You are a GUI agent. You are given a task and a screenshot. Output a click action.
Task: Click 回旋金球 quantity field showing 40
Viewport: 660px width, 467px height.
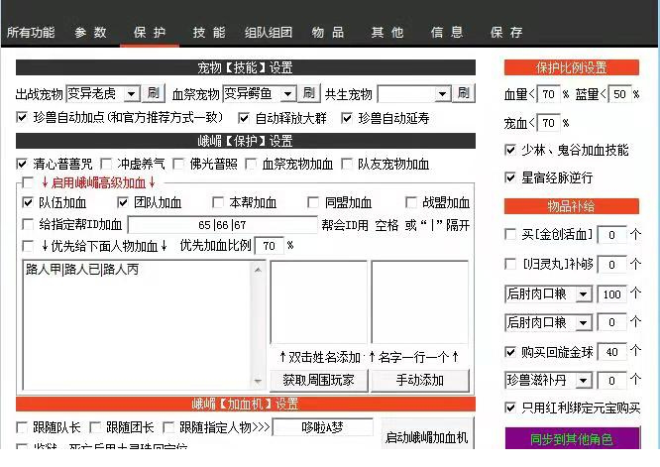pyautogui.click(x=611, y=352)
